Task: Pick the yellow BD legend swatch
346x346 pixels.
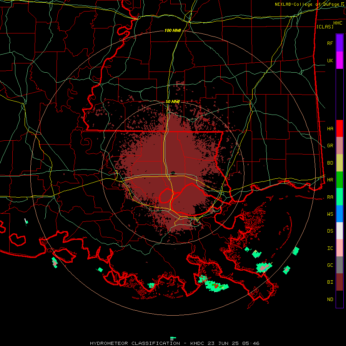Action: pyautogui.click(x=339, y=163)
